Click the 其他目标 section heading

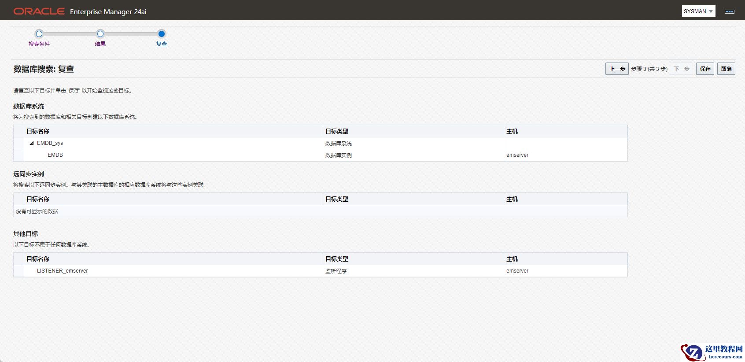pos(26,234)
